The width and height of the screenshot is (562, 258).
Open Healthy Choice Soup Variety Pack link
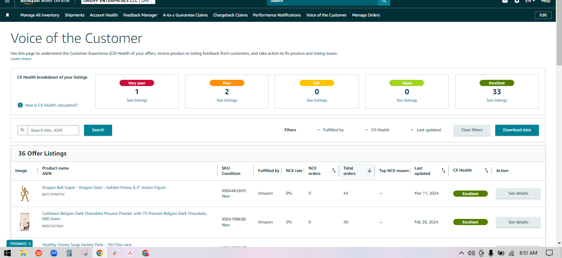pyautogui.click(x=87, y=245)
